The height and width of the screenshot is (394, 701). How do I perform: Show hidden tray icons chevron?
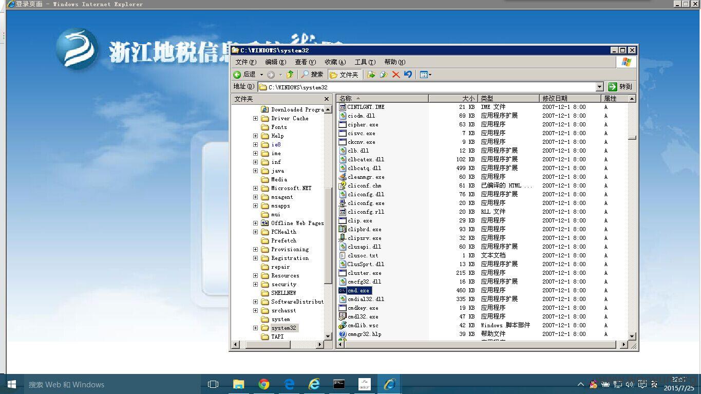tap(581, 384)
